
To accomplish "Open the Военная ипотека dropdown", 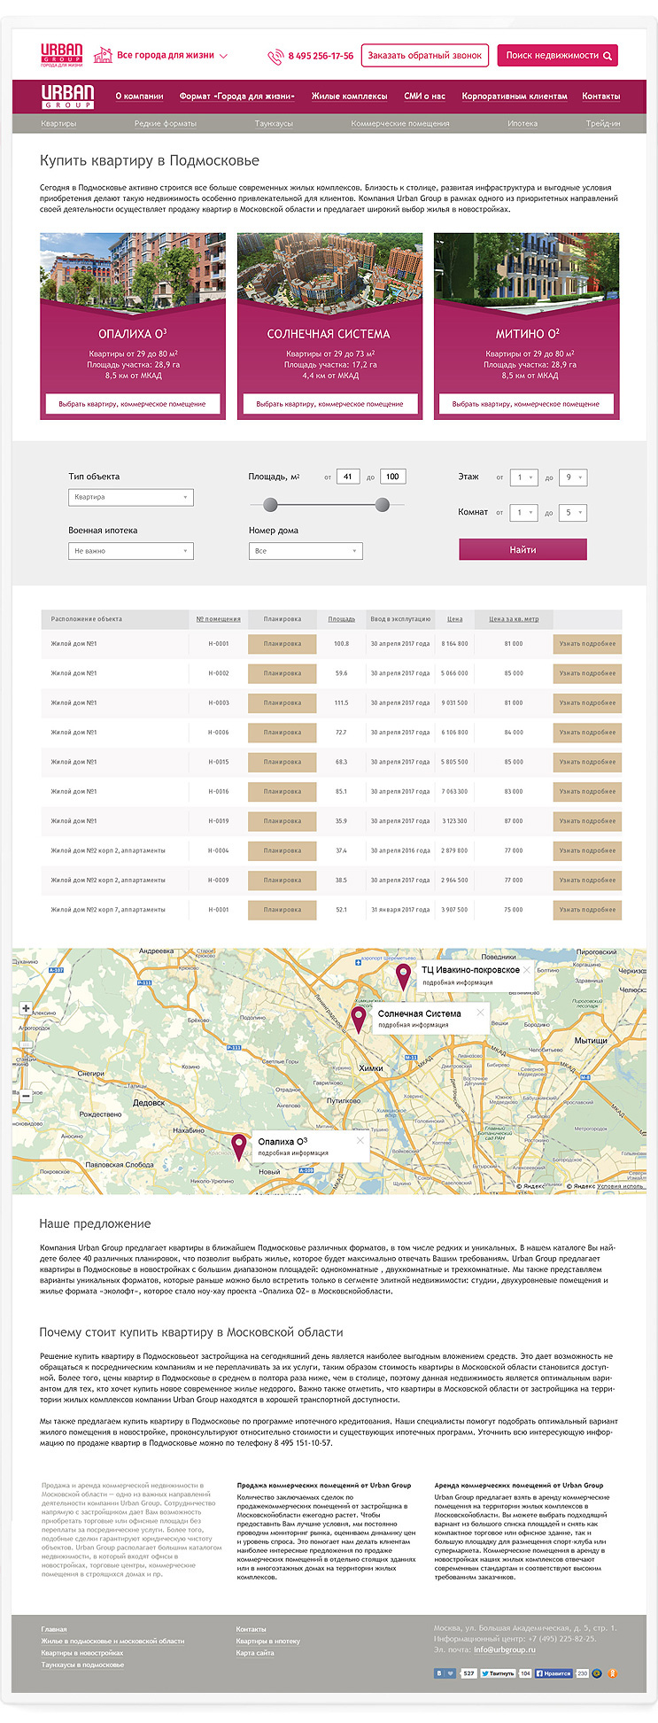I will coord(131,551).
